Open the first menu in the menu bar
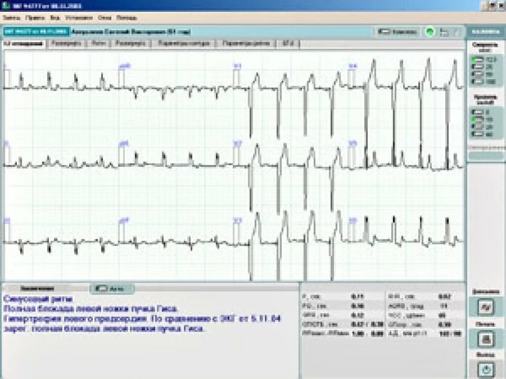 tap(12, 18)
